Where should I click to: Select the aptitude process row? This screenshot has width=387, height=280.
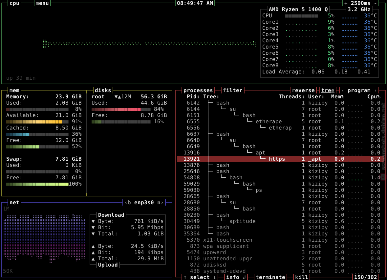tap(279, 221)
